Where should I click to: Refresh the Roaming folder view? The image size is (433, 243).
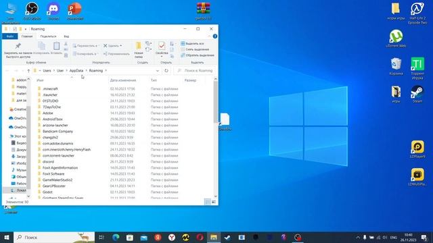(166, 70)
